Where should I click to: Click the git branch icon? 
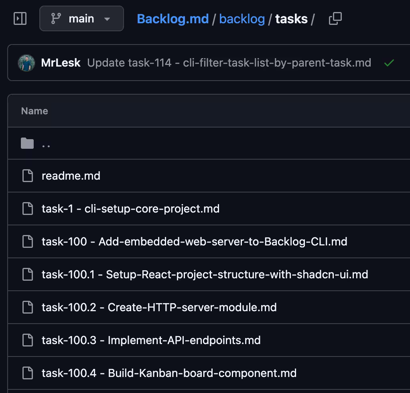pos(56,18)
